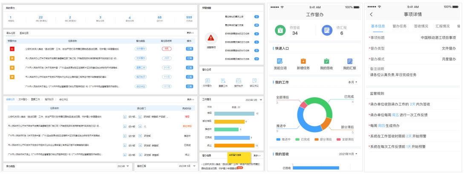Tap the 待汇报 blue report icon
This screenshot has width=464, height=175.
click(327, 30)
